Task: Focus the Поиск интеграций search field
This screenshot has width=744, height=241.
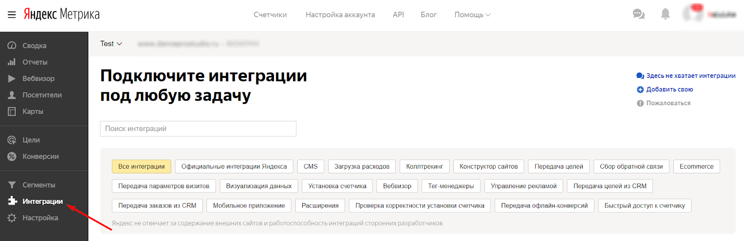Action: point(198,129)
